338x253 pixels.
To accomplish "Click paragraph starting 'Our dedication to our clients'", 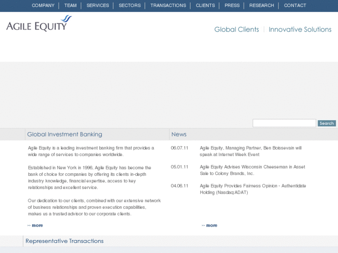I will pos(94,207).
